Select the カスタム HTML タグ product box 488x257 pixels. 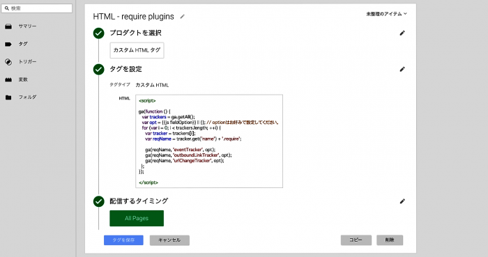pyautogui.click(x=137, y=50)
